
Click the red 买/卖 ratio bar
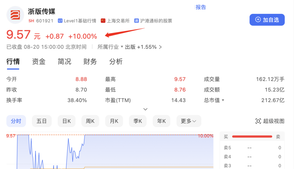(252, 137)
